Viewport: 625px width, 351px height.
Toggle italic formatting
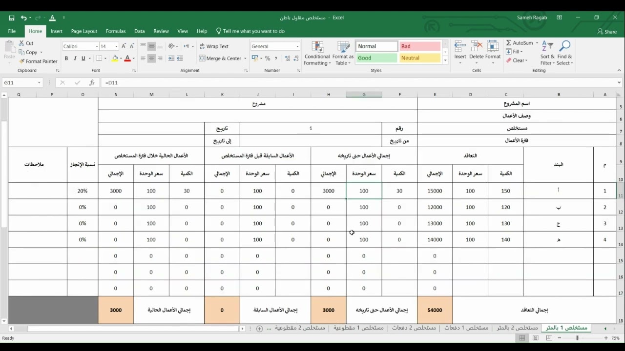(x=75, y=58)
